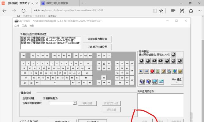
Task: Select keyboard key 15
Action: point(88,64)
